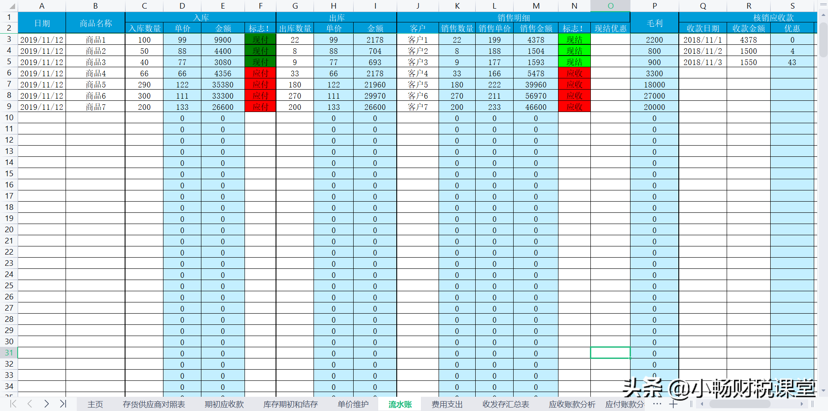This screenshot has height=411, width=828.
Task: Add a new sheet with the plus icon
Action: [673, 404]
